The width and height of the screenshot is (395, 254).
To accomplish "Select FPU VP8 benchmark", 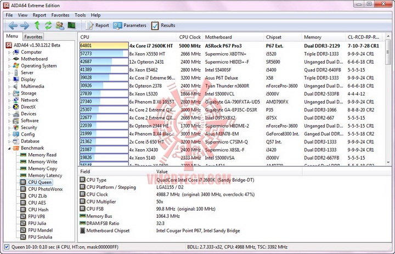I will pos(37,217).
